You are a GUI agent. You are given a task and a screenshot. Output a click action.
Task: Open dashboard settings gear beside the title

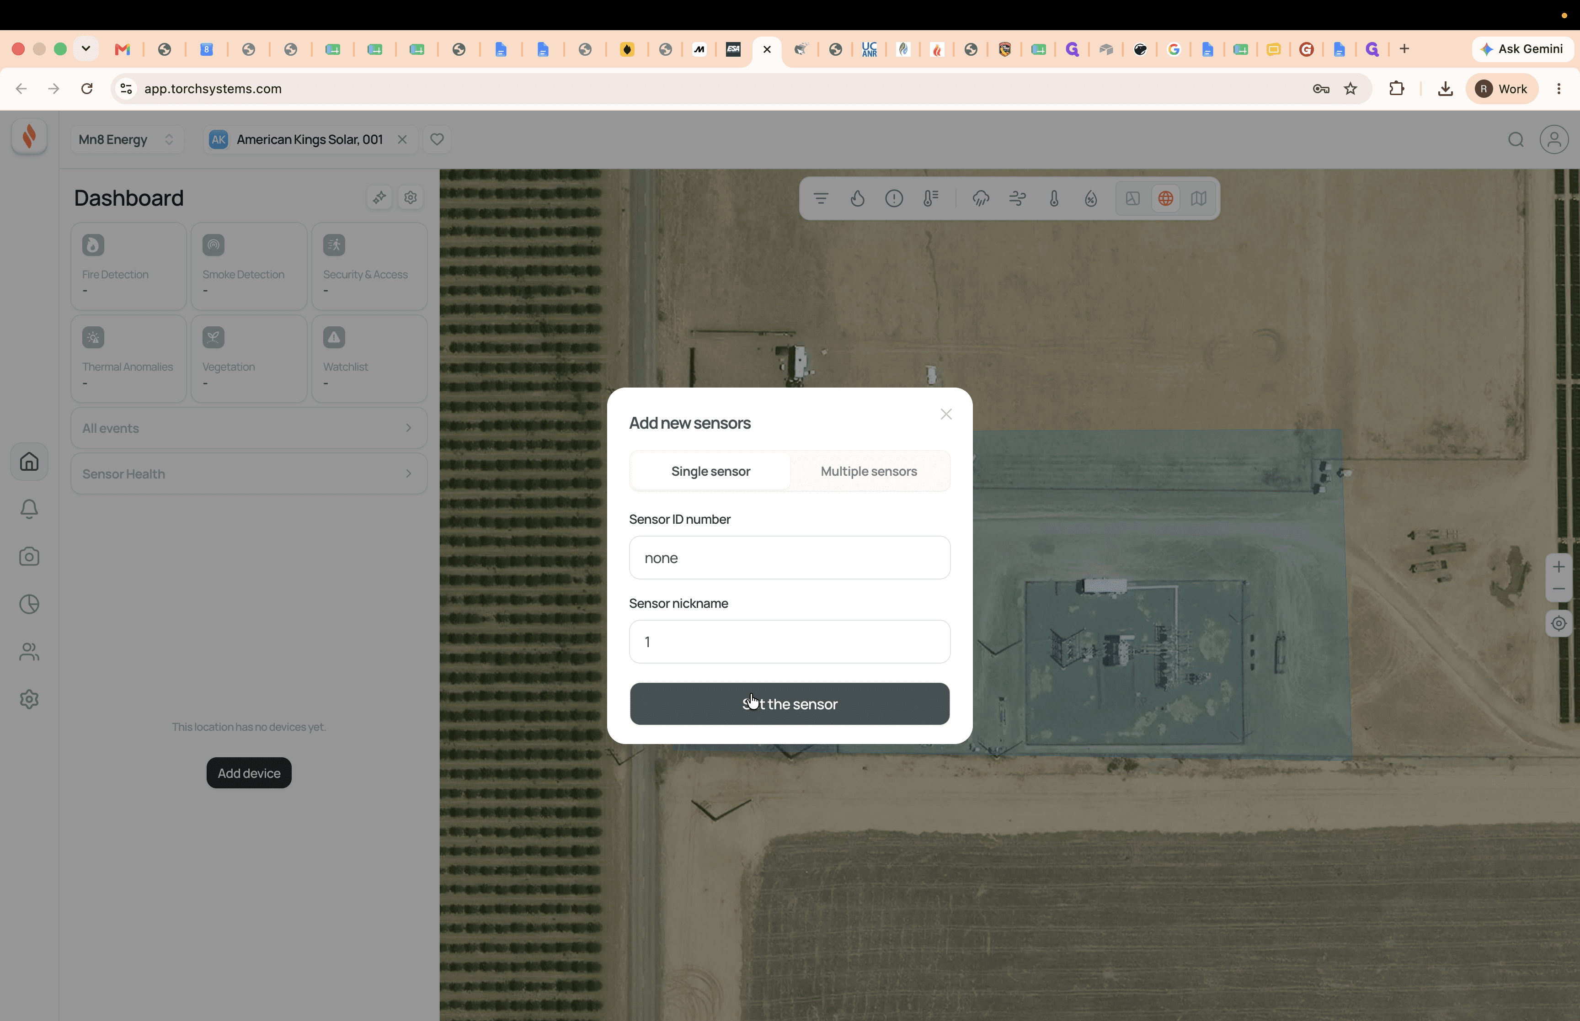tap(411, 197)
